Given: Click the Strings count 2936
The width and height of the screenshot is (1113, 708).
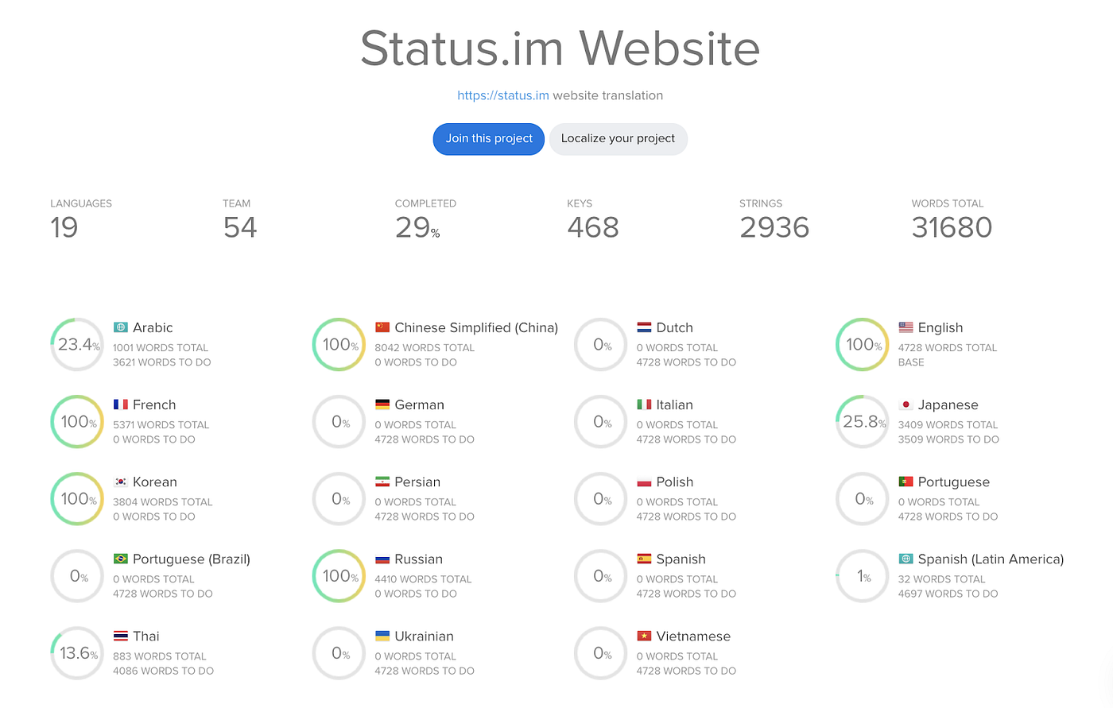Looking at the screenshot, I should pyautogui.click(x=774, y=228).
